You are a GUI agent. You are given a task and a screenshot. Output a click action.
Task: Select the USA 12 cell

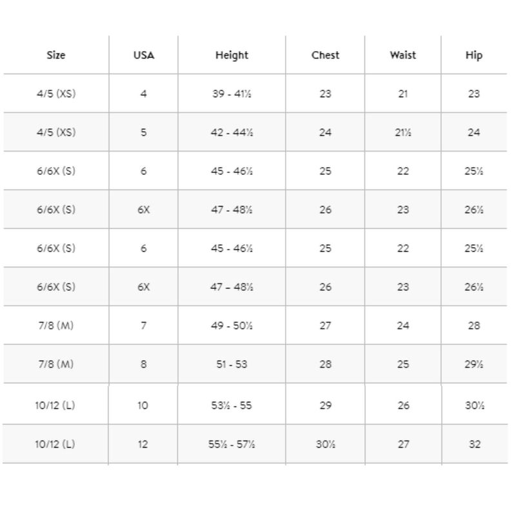143,444
